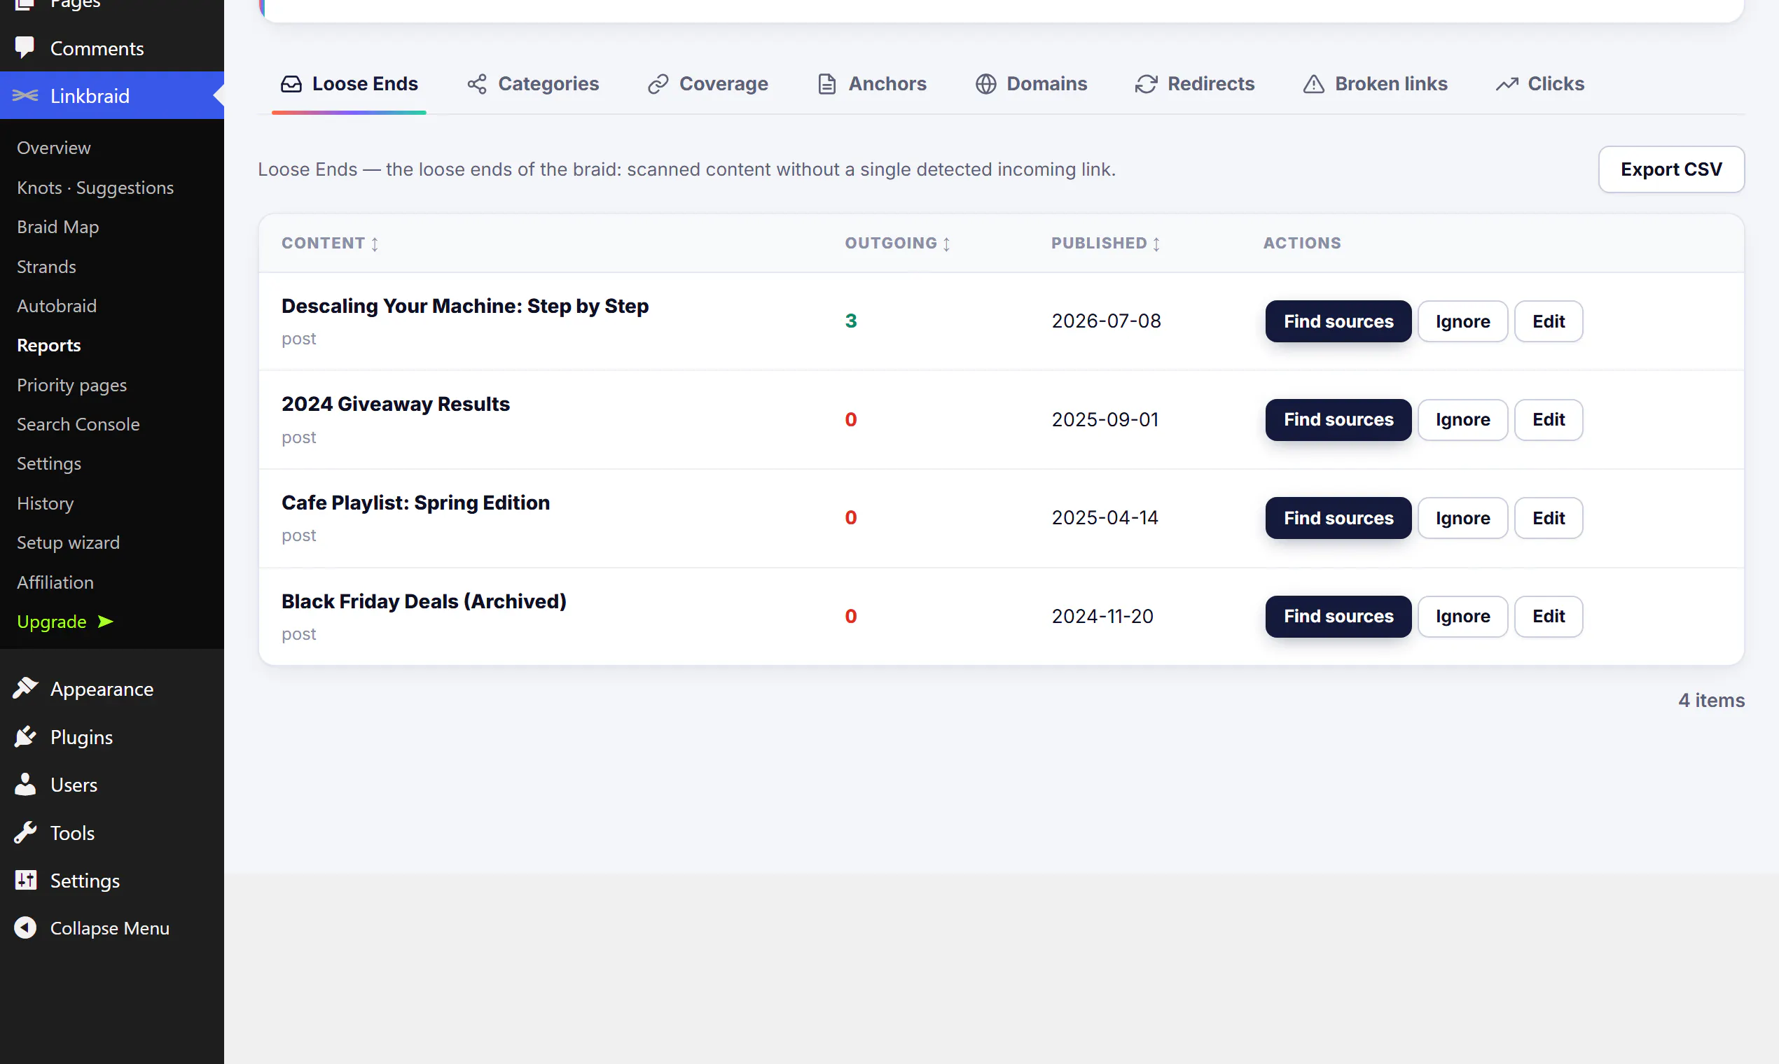Sort table by Content column
This screenshot has width=1779, height=1064.
click(330, 243)
